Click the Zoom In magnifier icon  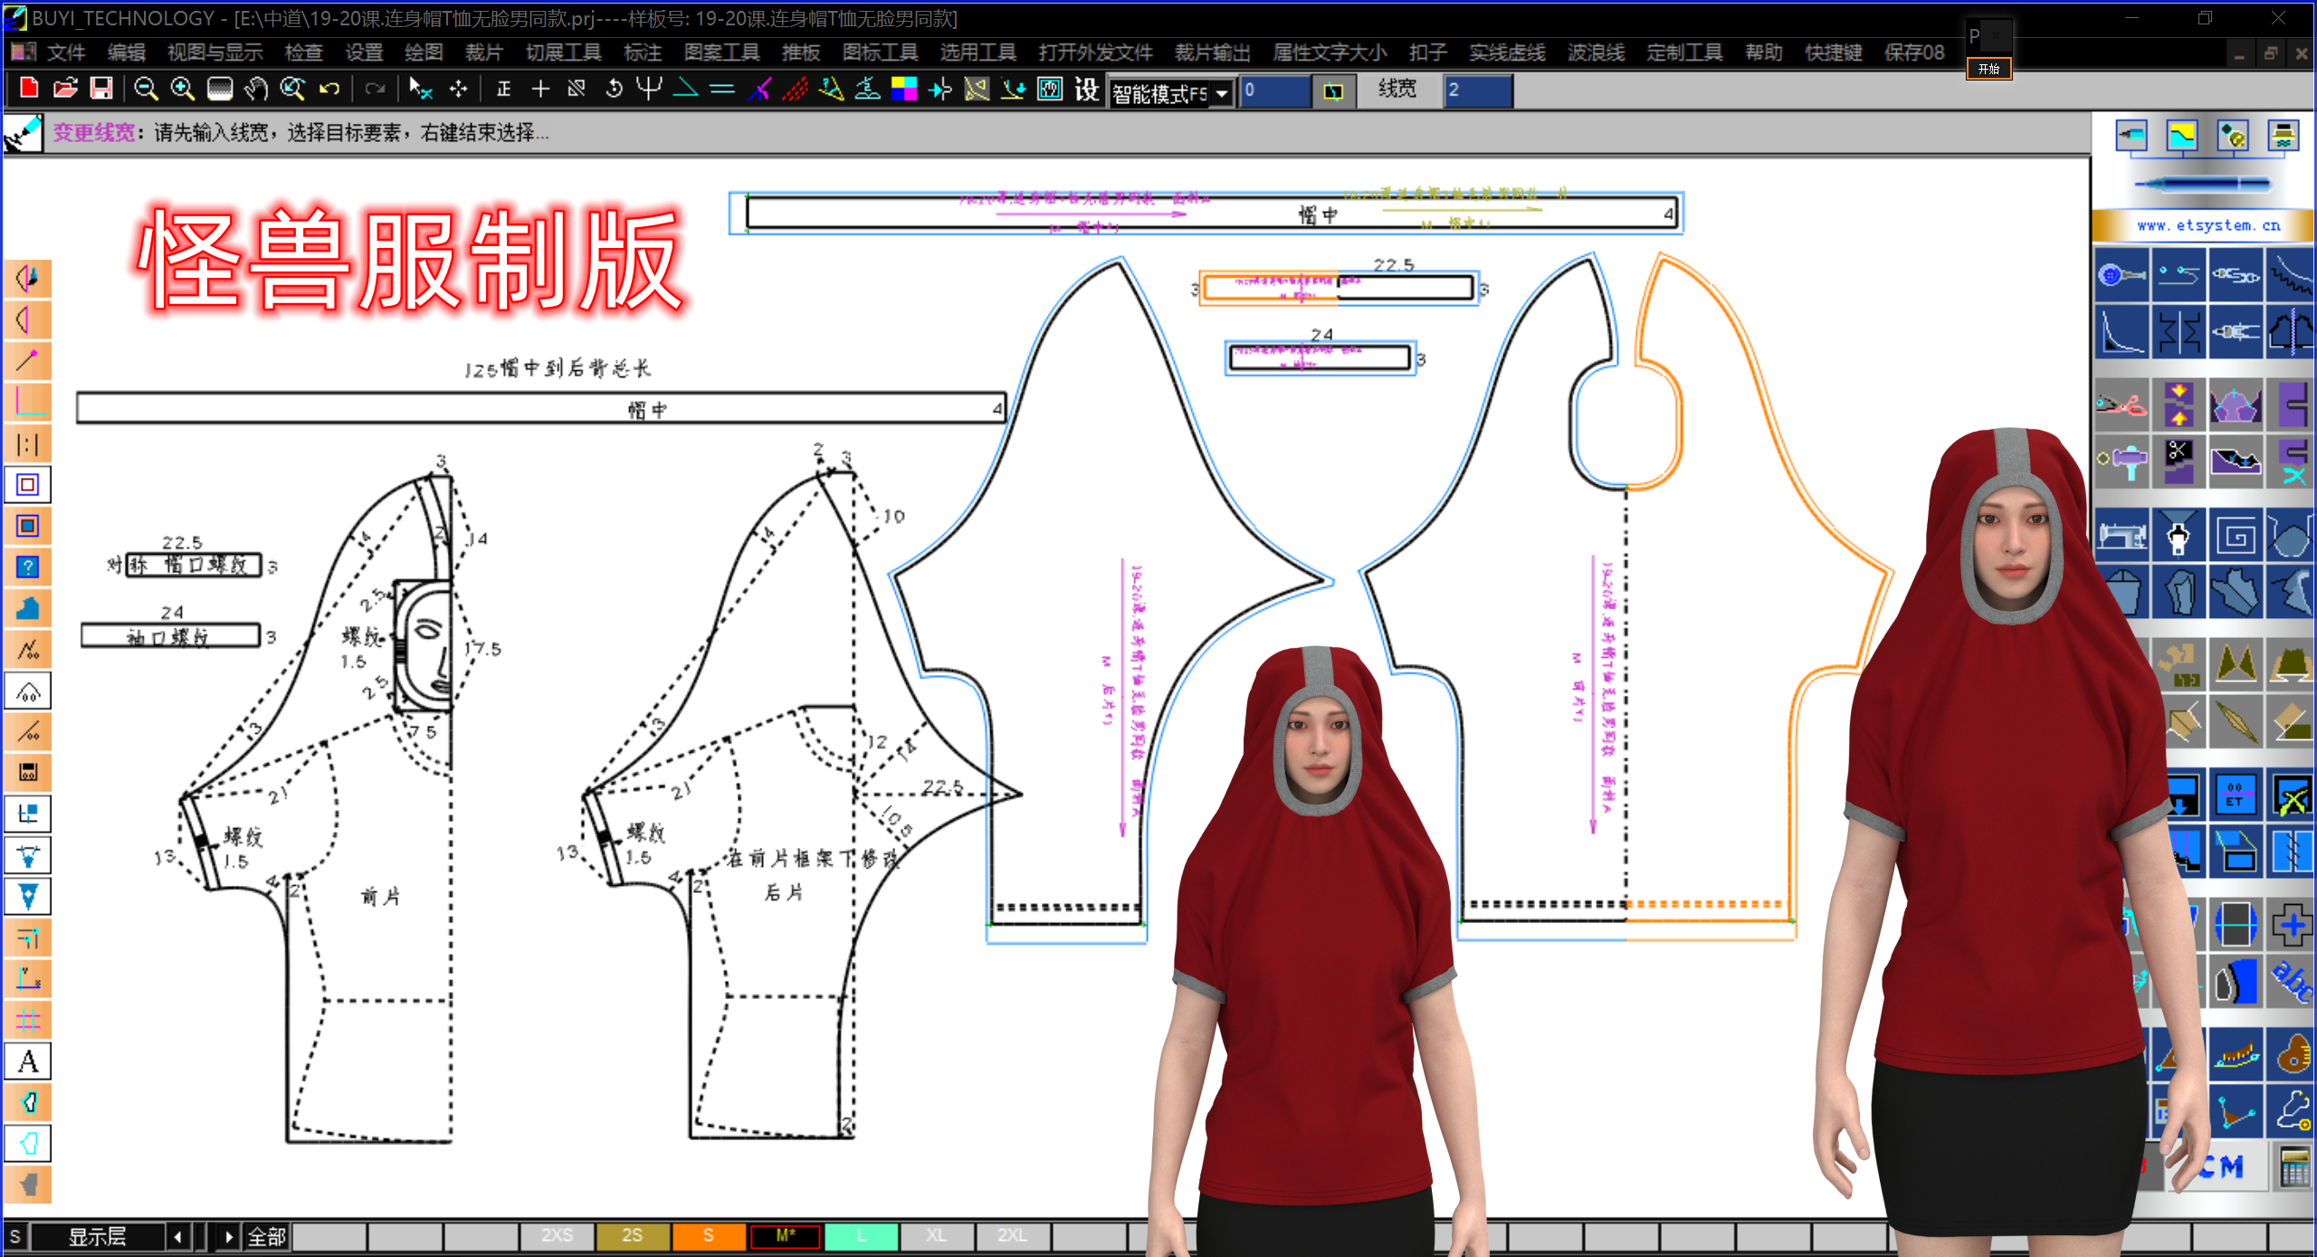coord(182,89)
